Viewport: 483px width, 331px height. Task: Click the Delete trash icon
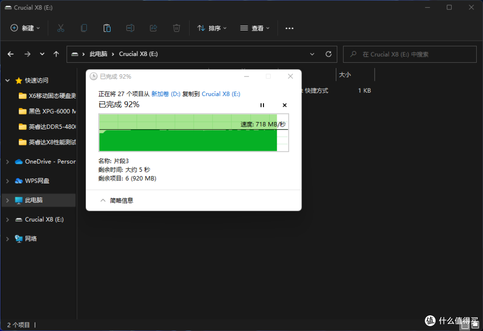click(x=177, y=28)
